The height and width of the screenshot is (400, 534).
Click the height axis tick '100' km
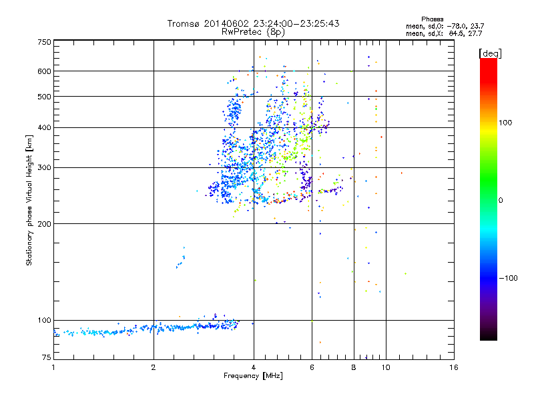tap(44, 321)
